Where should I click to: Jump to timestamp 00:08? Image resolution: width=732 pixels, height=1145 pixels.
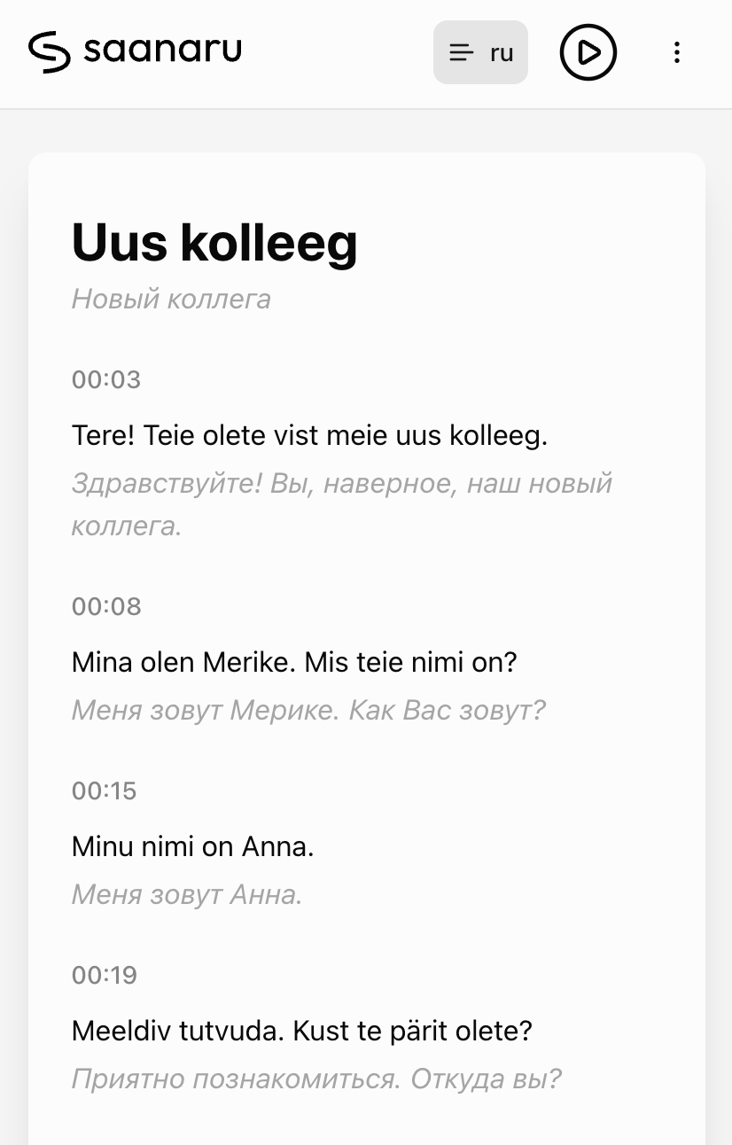[106, 607]
